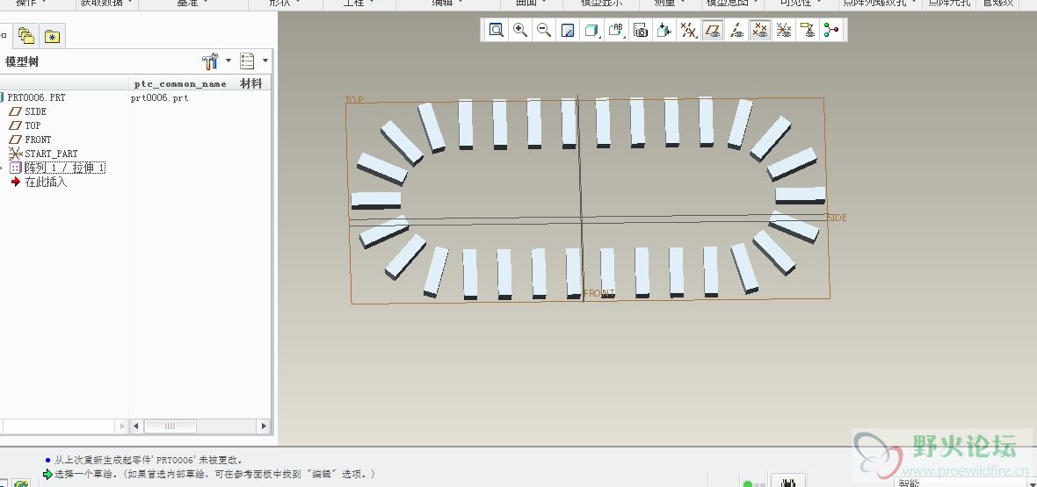Click the model tree tools hammer icon
Screen dimensions: 1037x487
click(210, 61)
